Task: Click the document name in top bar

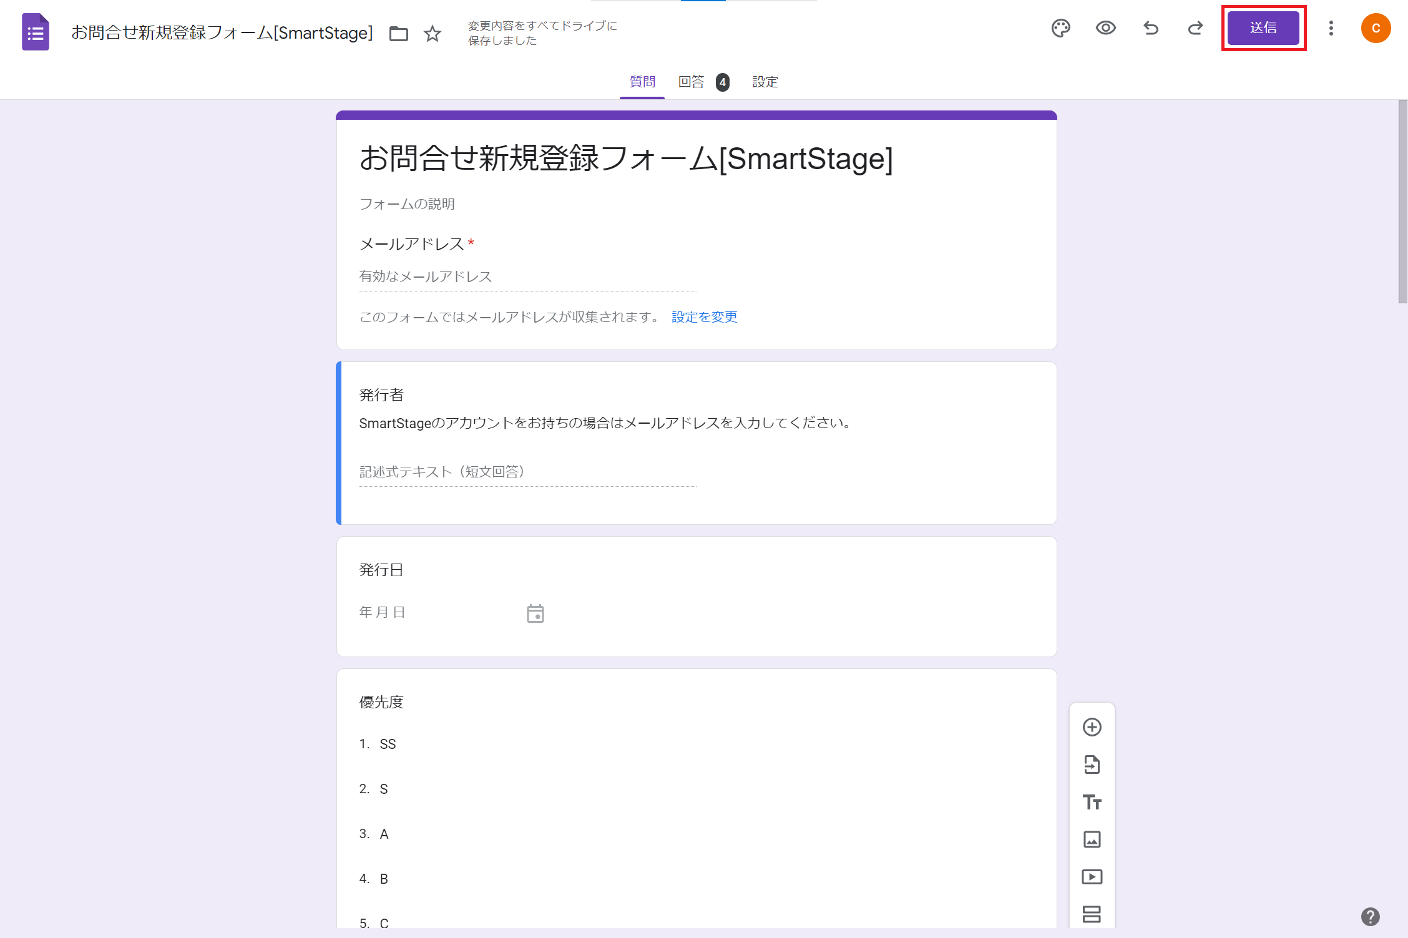Action: (222, 32)
